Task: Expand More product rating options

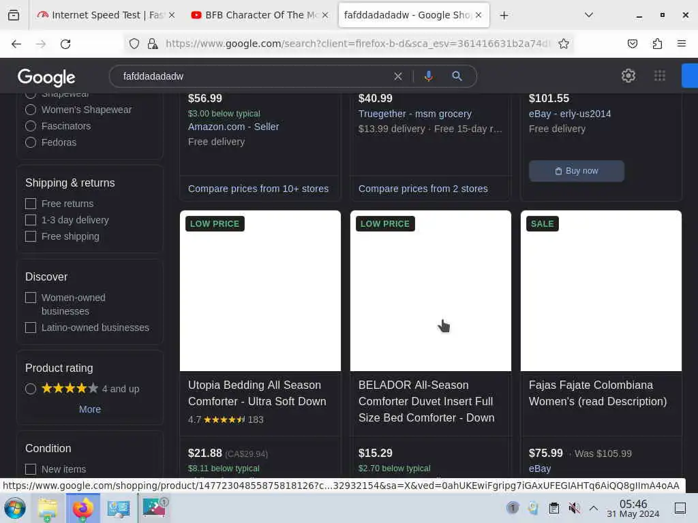Action: point(90,409)
